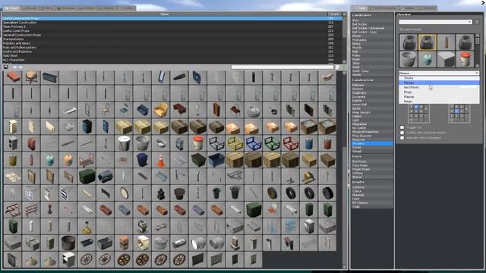
Task: Open the Solid Steel prop list
Action: tap(172, 55)
